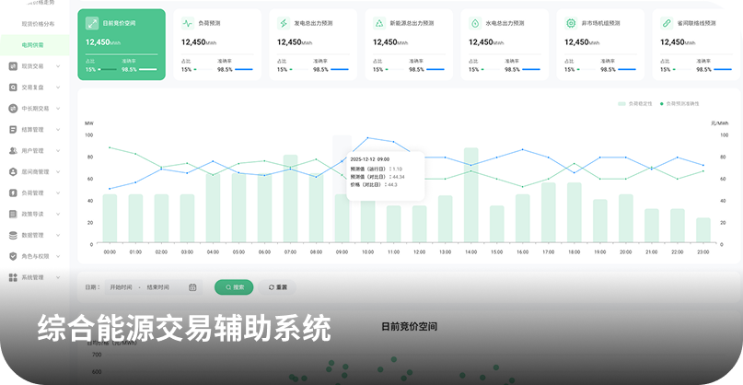Screen dimensions: 743x385
Task: Click the 中长期交易 sidebar icon
Action: [x=13, y=109]
